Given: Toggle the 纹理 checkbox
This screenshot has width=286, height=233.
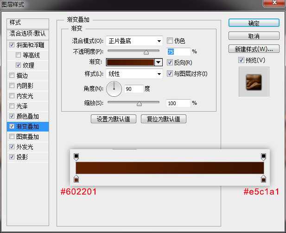Looking at the screenshot, I should coord(18,65).
